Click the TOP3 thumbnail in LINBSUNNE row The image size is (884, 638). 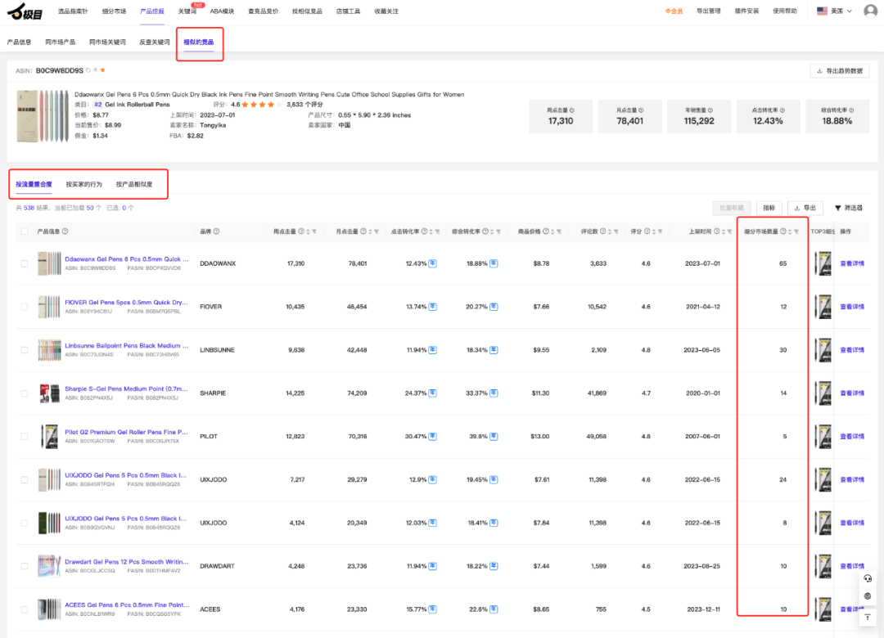click(x=823, y=350)
